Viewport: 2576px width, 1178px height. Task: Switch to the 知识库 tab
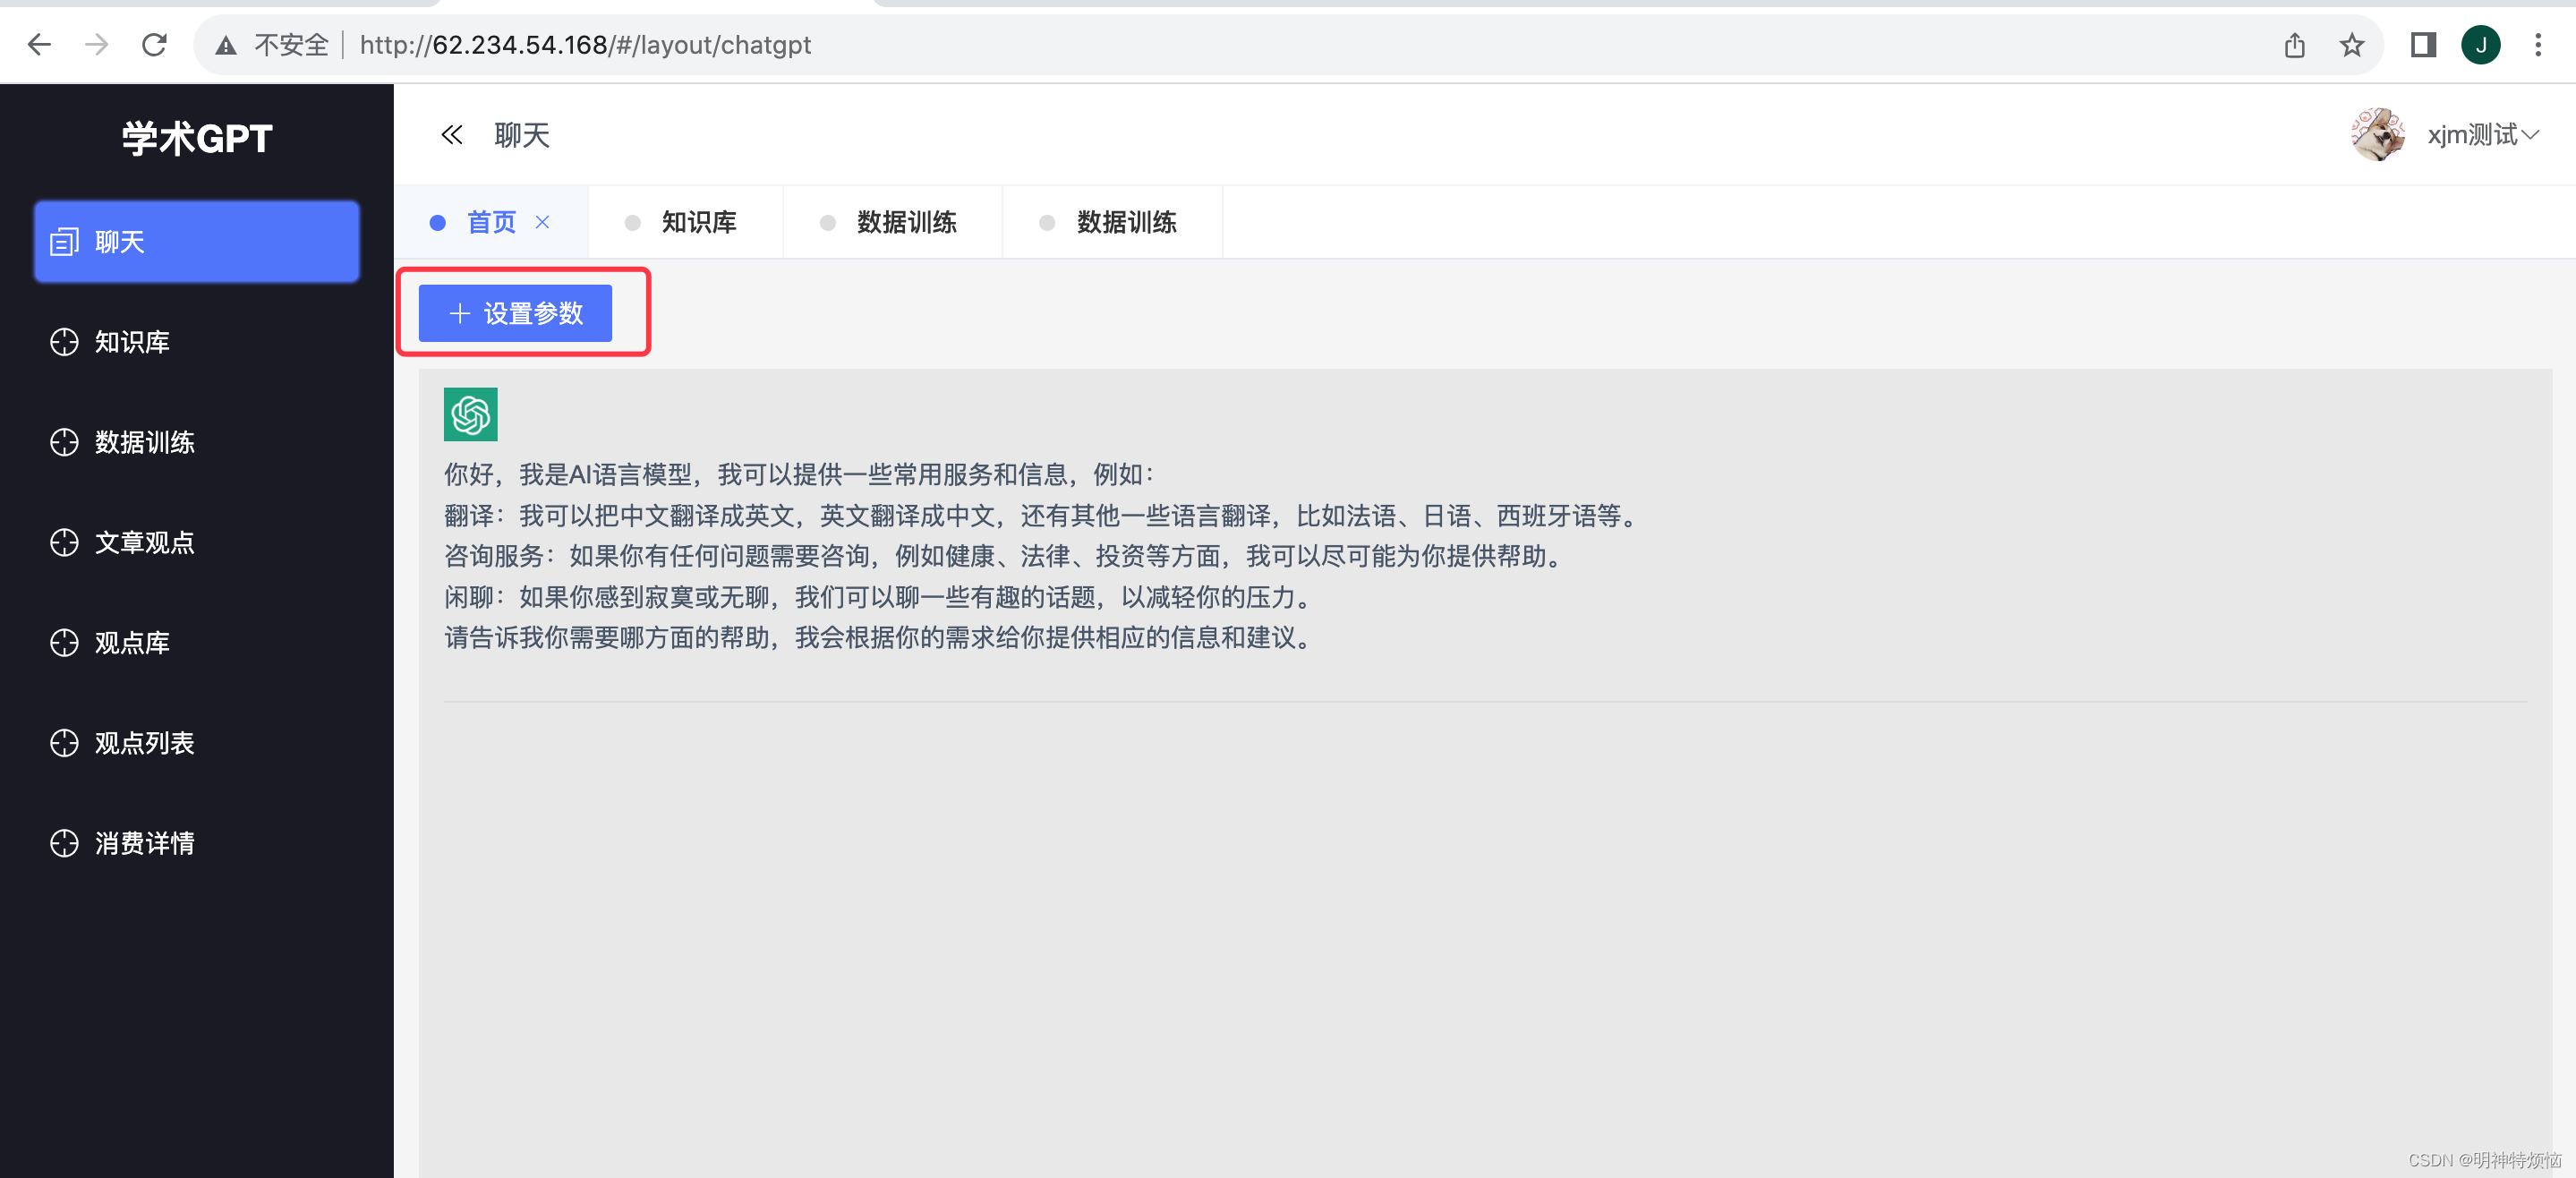[698, 222]
